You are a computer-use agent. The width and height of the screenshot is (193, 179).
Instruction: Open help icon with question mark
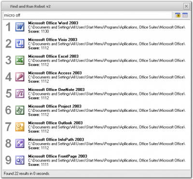(178, 15)
